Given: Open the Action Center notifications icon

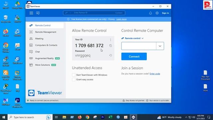Looking at the screenshot, I should pos(209,117).
